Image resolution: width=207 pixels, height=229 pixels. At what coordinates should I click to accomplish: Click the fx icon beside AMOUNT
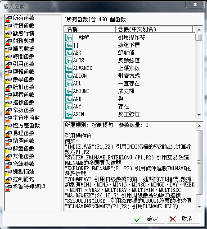click(69, 91)
